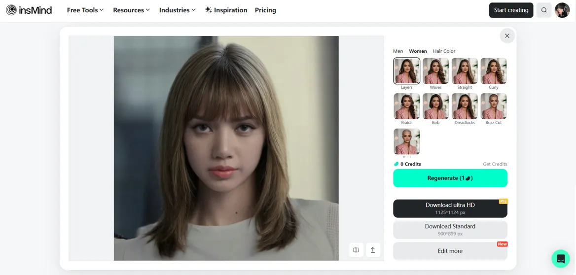Open the user profile avatar
The height and width of the screenshot is (275, 576).
(x=562, y=10)
